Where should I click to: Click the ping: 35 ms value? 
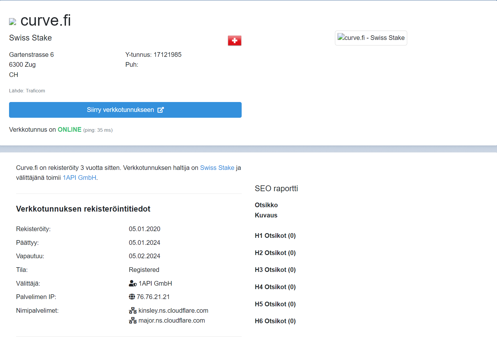coord(98,130)
